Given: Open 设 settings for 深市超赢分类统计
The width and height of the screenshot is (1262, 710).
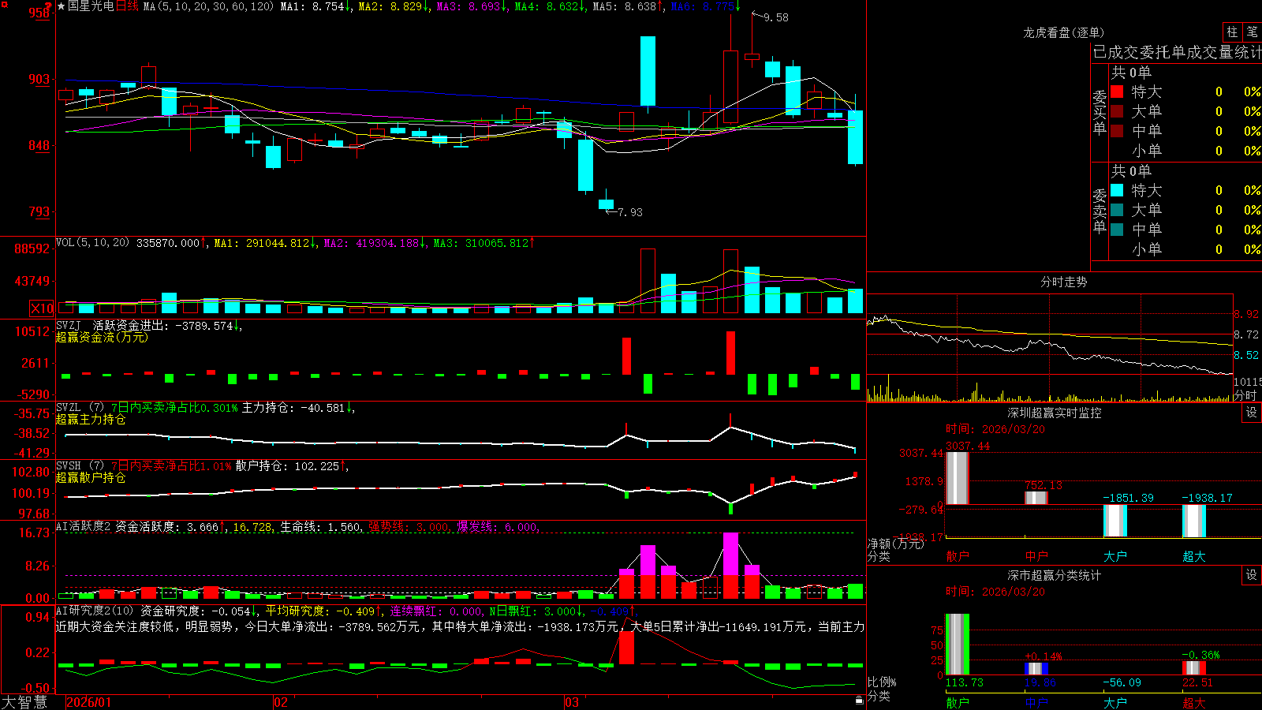Looking at the screenshot, I should [x=1252, y=575].
